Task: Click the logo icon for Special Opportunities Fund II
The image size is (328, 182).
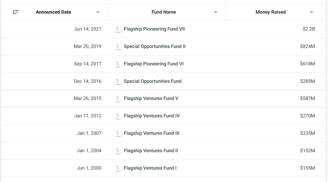Action: point(118,46)
